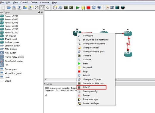This screenshot has width=155, height=113.
Task: Choose Delete from the context menu
Action: tap(96, 95)
